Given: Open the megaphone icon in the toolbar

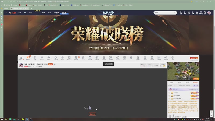Looking at the screenshot, I should click(166, 58).
